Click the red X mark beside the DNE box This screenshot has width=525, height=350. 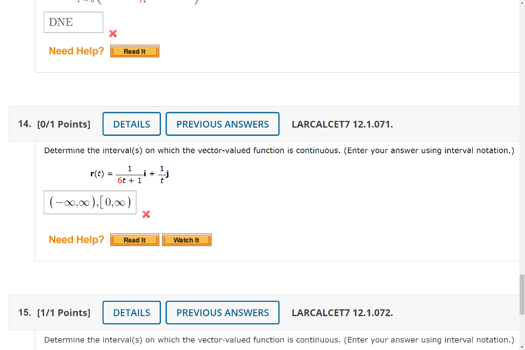coord(112,34)
